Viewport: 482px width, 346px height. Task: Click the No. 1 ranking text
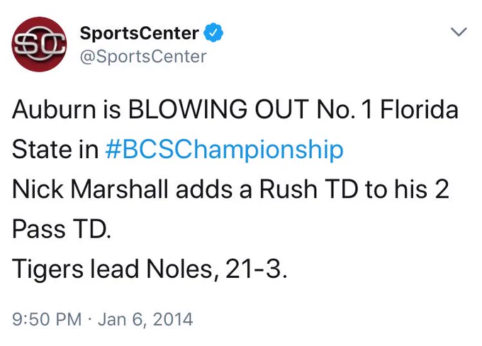[x=344, y=109]
